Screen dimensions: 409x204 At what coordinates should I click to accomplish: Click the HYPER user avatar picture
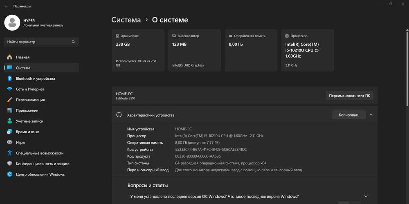[12, 23]
